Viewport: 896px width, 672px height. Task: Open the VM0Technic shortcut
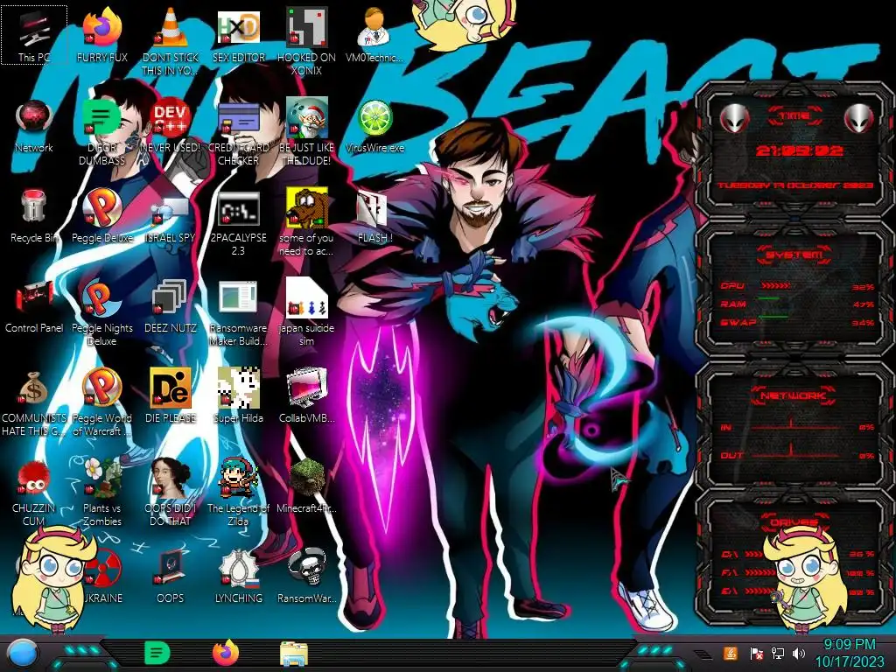[x=374, y=35]
